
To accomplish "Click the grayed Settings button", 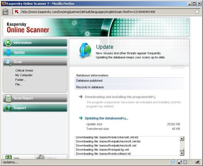I will point(51,157).
